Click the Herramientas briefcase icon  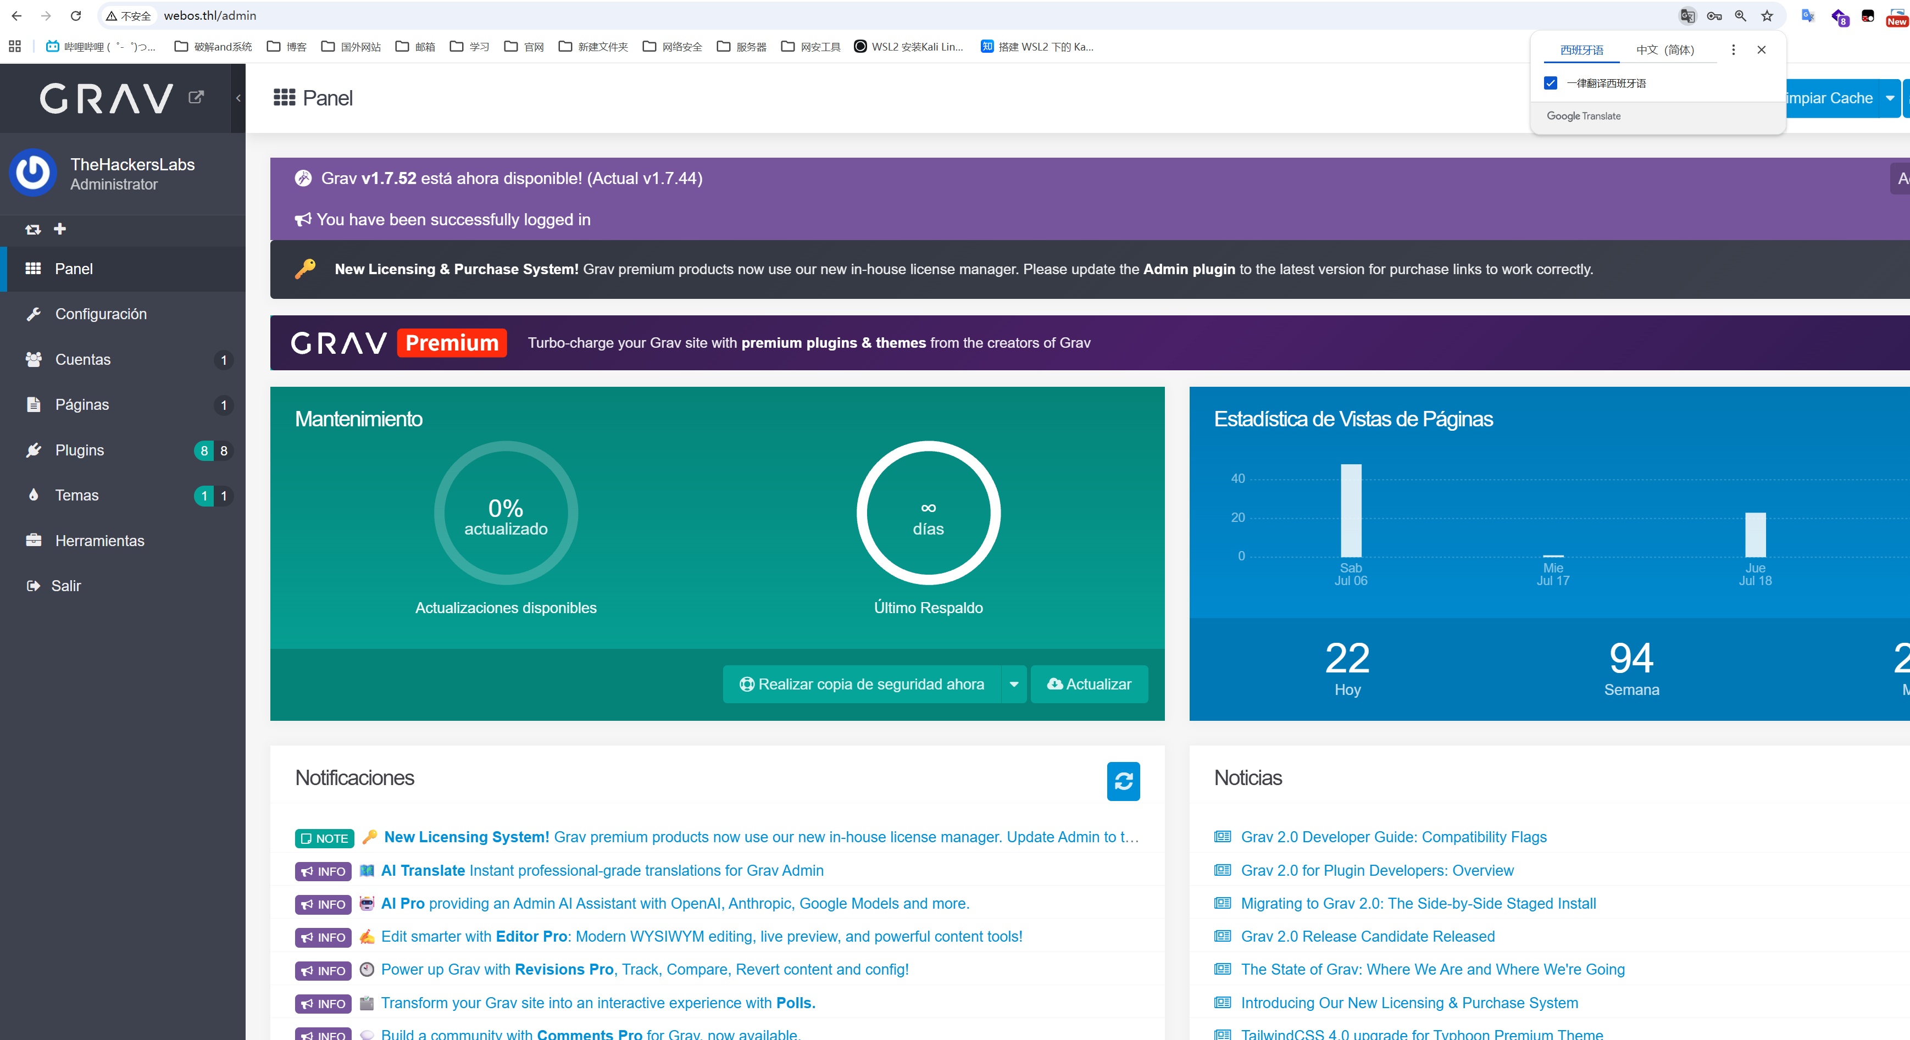tap(34, 540)
